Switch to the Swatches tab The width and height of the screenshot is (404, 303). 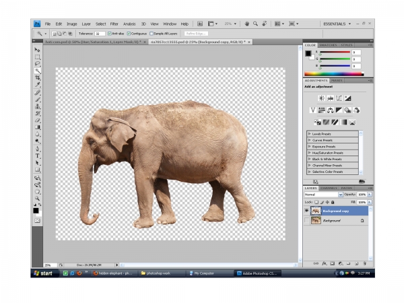point(328,45)
